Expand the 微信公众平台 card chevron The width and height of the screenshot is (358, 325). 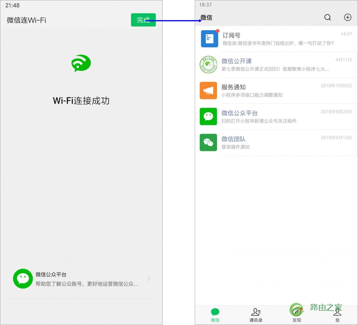(x=148, y=279)
